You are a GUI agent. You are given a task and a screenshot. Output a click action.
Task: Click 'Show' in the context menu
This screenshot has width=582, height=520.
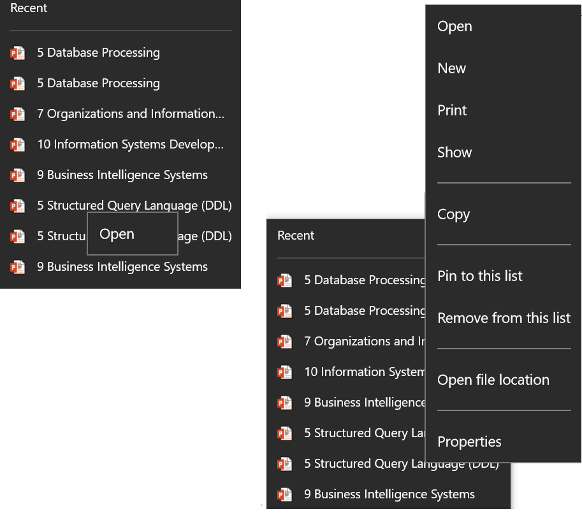[455, 152]
